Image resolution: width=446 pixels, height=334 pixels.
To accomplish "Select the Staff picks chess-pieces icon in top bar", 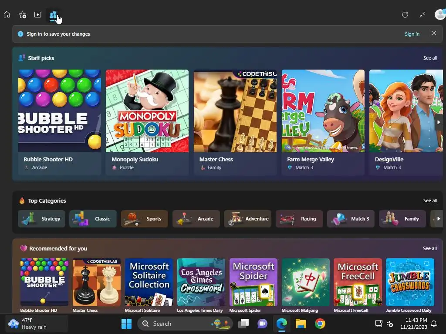I will tap(53, 15).
